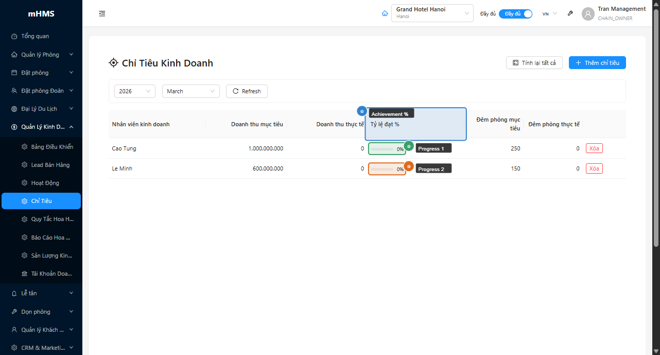660x355 pixels.
Task: Open the Lead Bán Hàng menu item
Action: [50, 165]
